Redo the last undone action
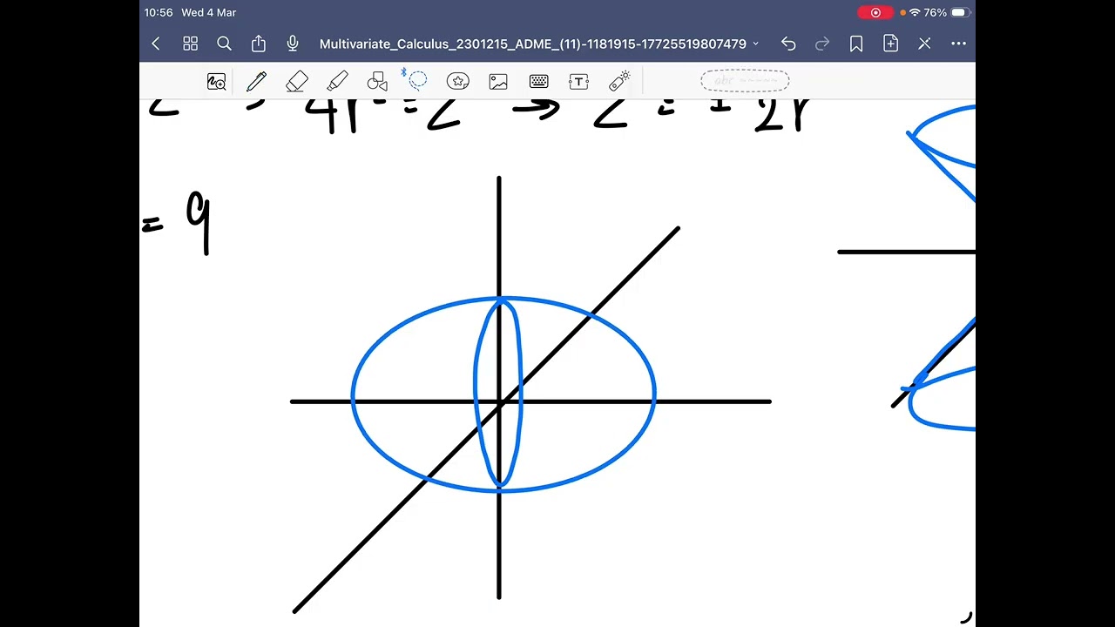The width and height of the screenshot is (1115, 627). coord(822,44)
